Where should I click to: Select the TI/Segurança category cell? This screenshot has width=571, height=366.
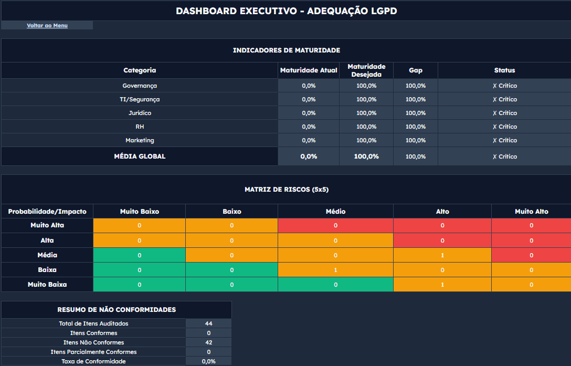click(140, 99)
